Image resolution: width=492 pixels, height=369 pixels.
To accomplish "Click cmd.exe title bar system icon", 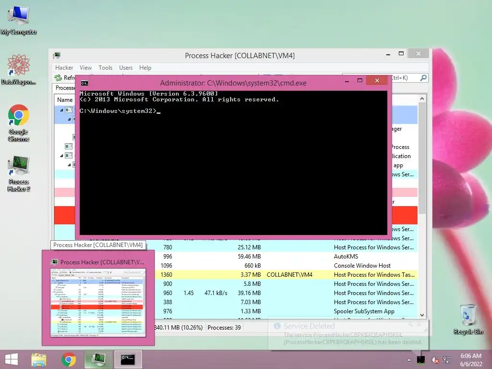I will pyautogui.click(x=85, y=83).
